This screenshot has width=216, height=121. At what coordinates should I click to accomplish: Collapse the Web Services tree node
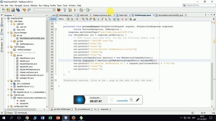(x=8, y=95)
